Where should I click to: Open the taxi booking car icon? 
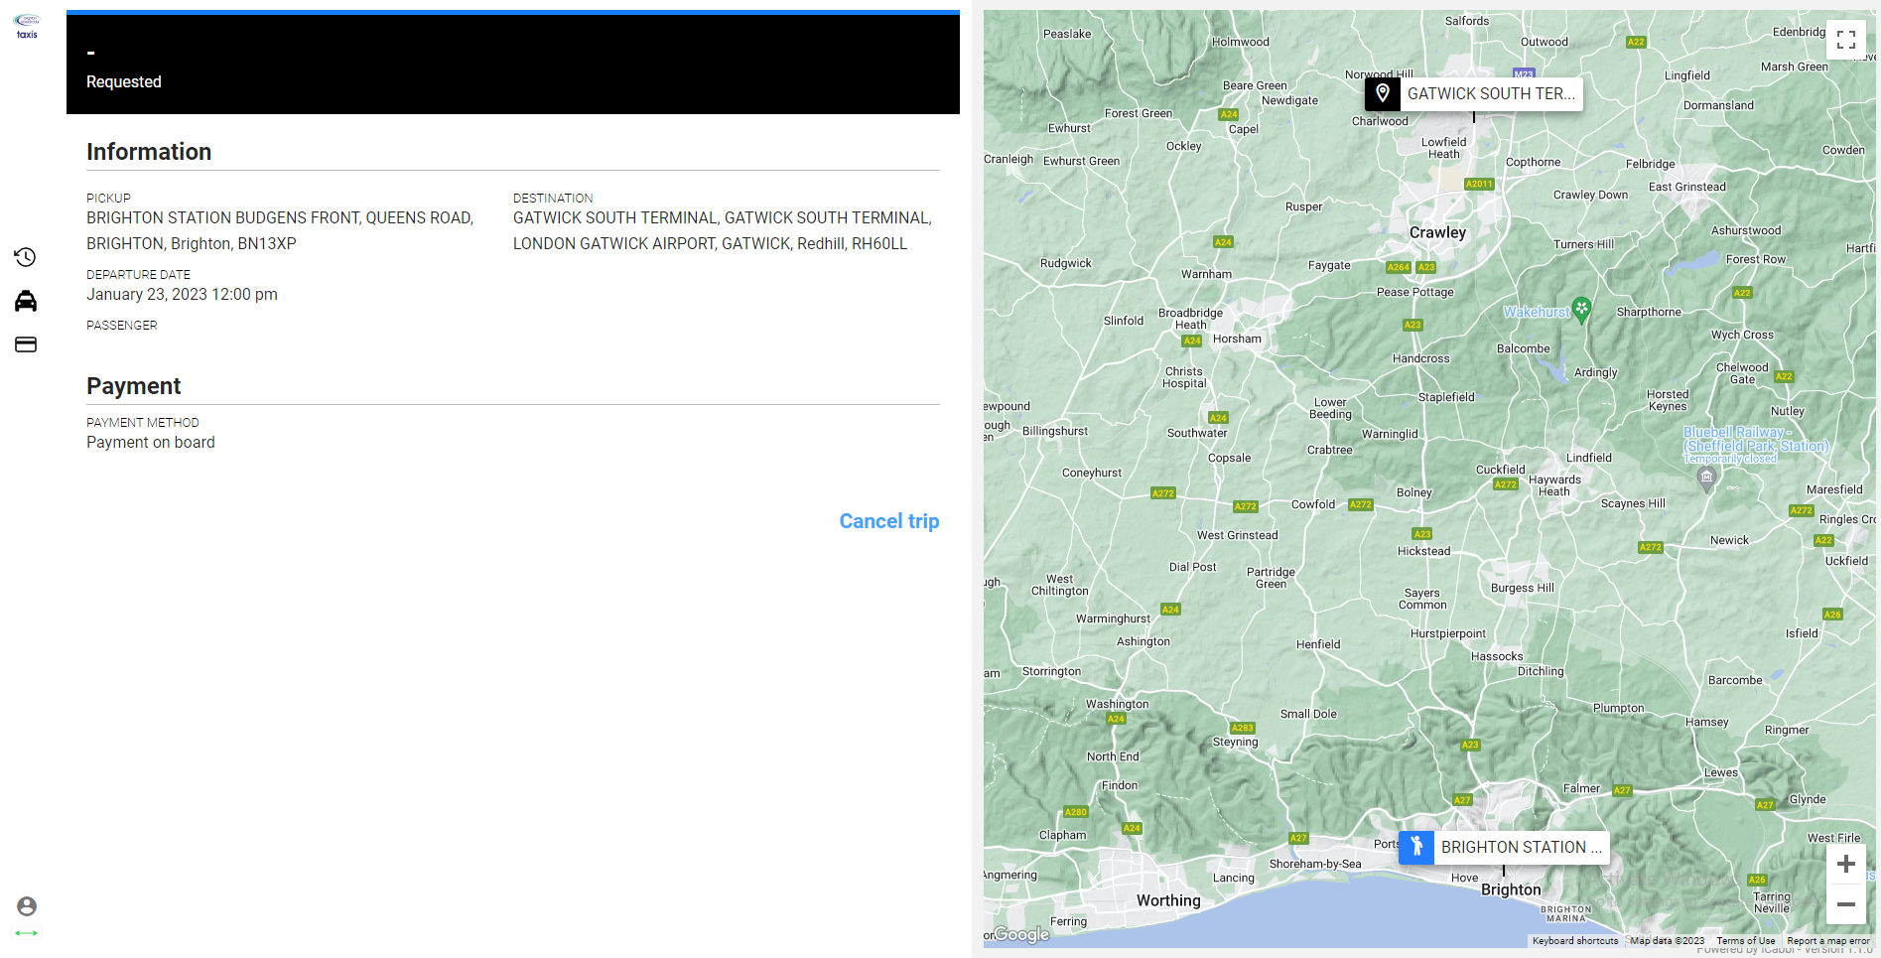pos(26,301)
